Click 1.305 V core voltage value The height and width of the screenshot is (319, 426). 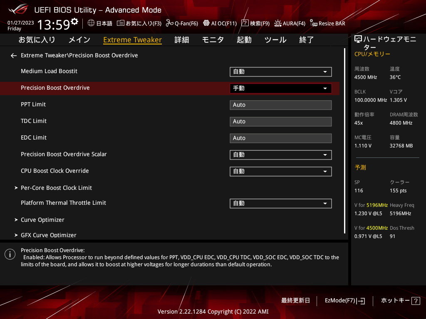pos(398,100)
